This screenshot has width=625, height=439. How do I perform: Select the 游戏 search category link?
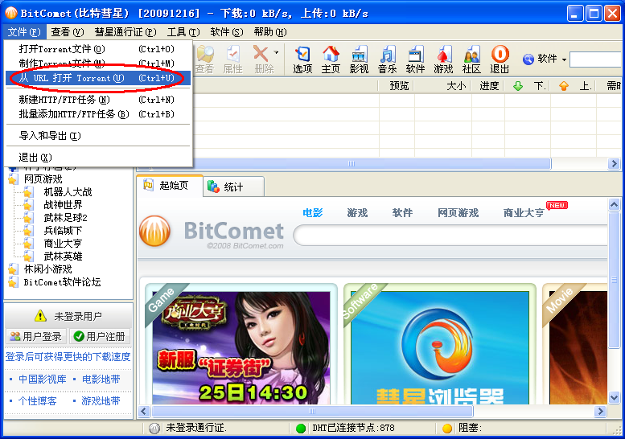pyautogui.click(x=357, y=213)
